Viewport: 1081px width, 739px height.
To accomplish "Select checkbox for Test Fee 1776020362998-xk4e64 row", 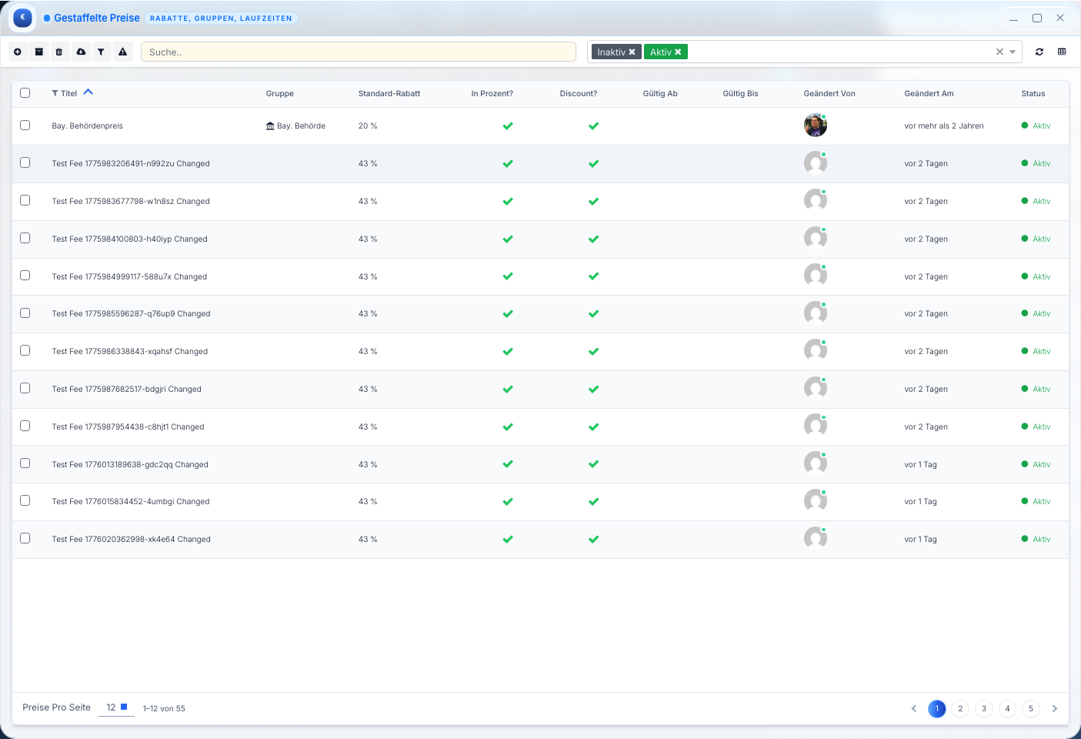I will pyautogui.click(x=25, y=539).
